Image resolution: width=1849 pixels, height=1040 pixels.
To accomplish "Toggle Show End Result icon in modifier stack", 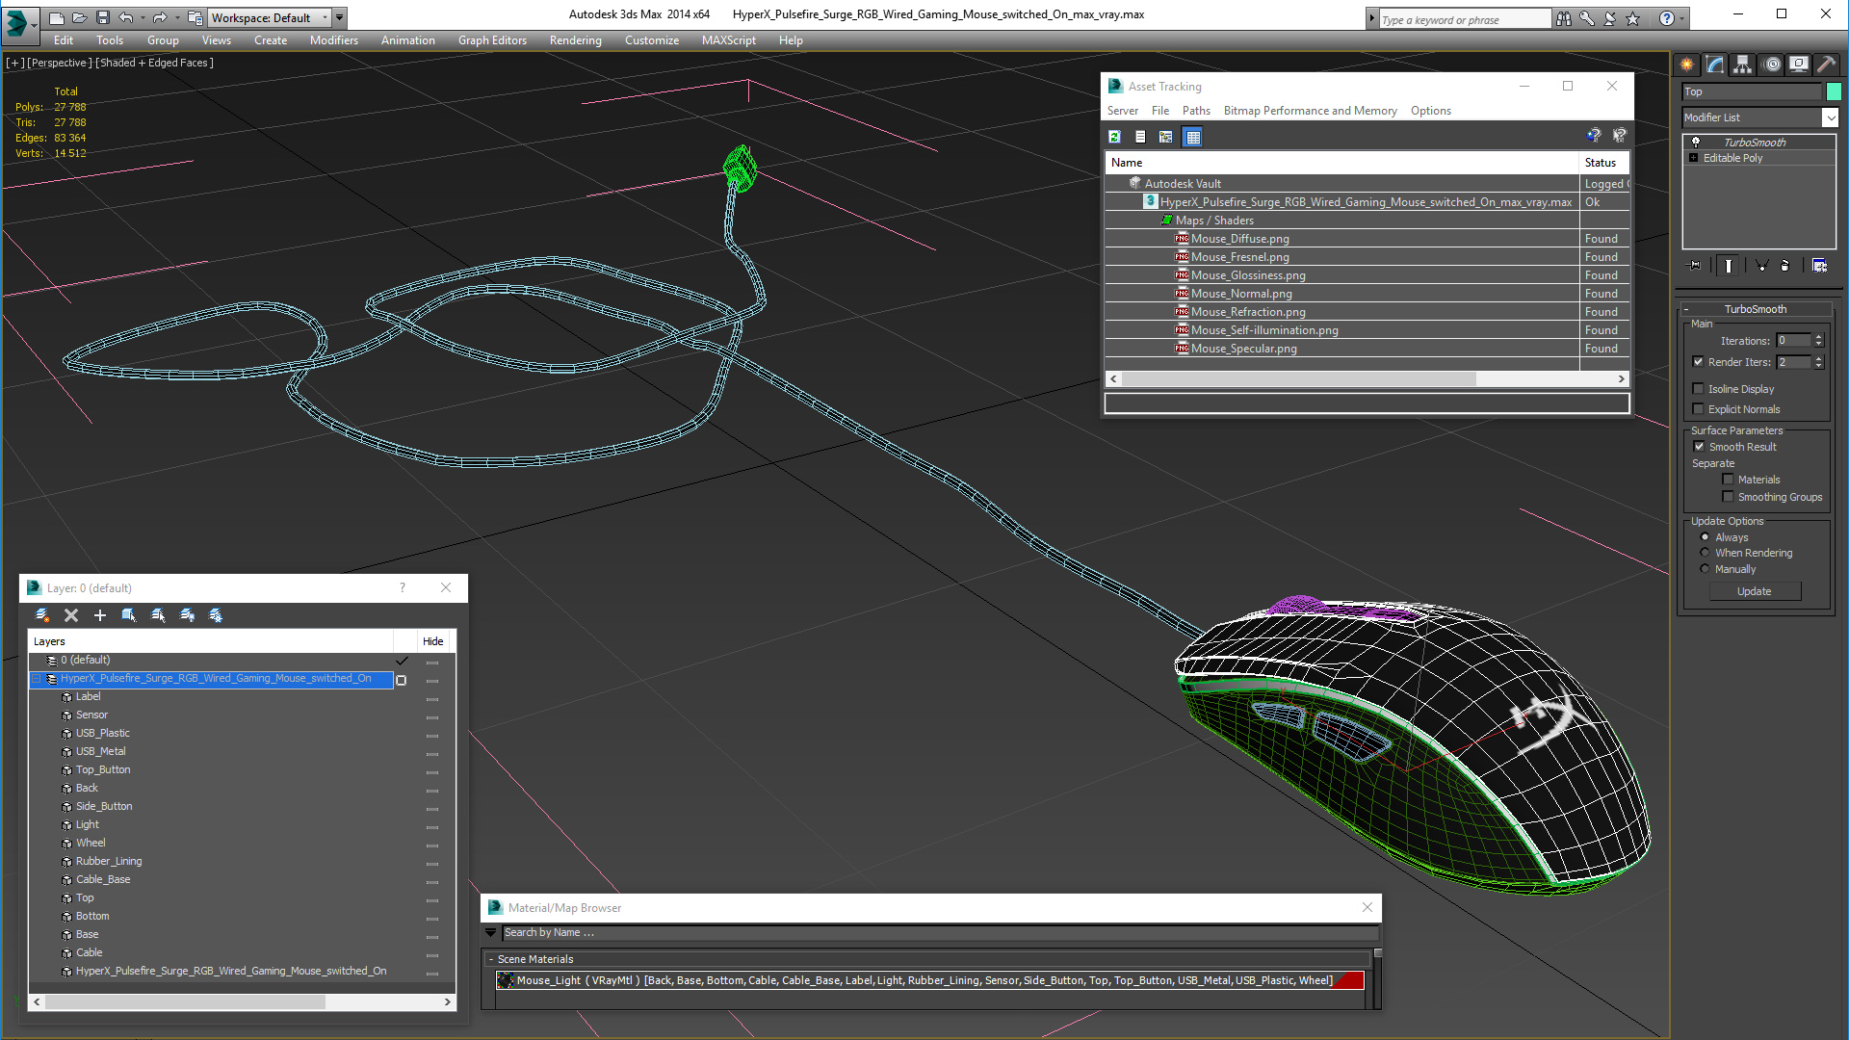I will click(x=1729, y=266).
